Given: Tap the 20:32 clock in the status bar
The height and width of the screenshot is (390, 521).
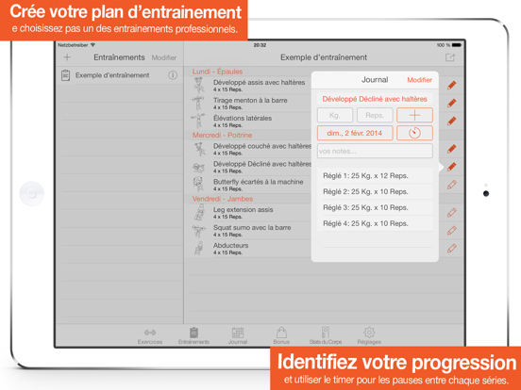Looking at the screenshot, I should tap(260, 45).
